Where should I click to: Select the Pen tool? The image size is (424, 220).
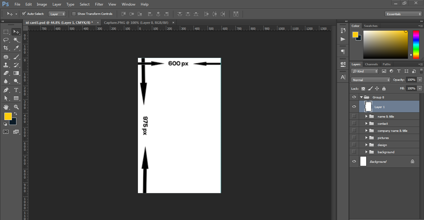pos(6,90)
